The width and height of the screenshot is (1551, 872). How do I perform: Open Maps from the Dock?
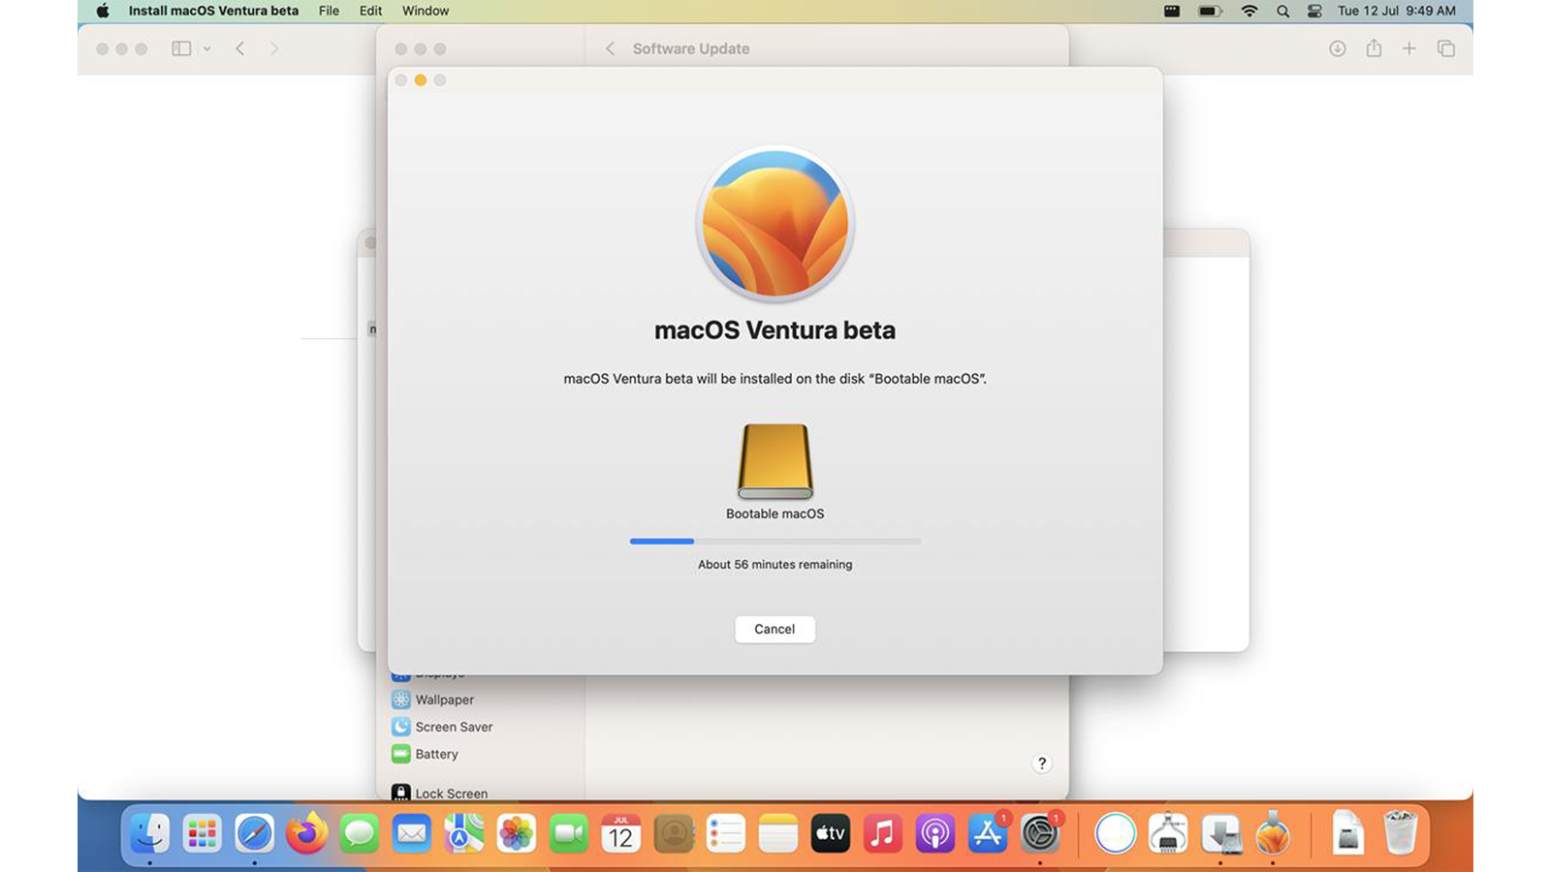pyautogui.click(x=464, y=833)
